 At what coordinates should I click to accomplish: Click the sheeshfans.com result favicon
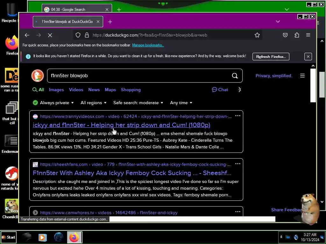[35, 165]
